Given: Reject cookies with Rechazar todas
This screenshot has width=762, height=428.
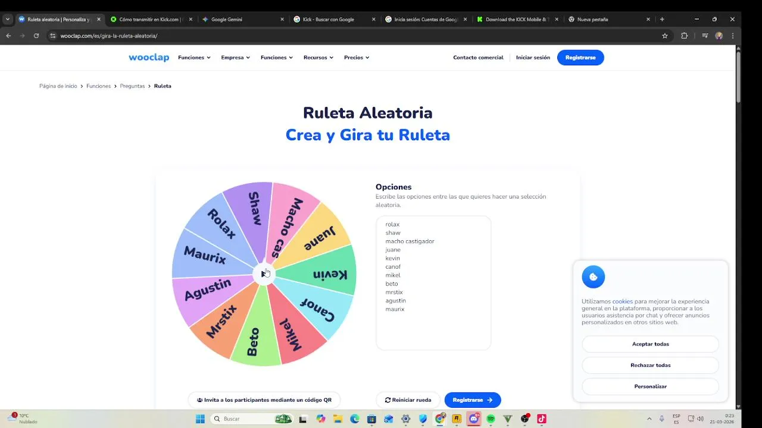Looking at the screenshot, I should [x=650, y=365].
